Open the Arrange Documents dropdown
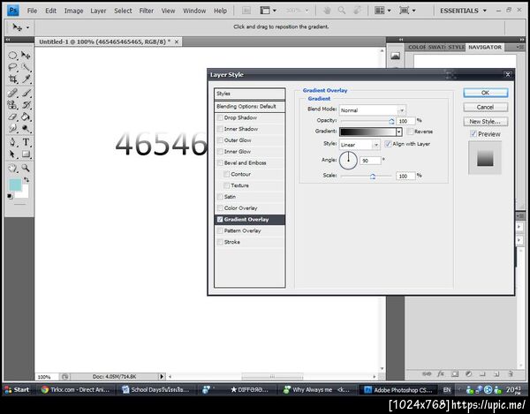The height and width of the screenshot is (414, 530). [382, 11]
